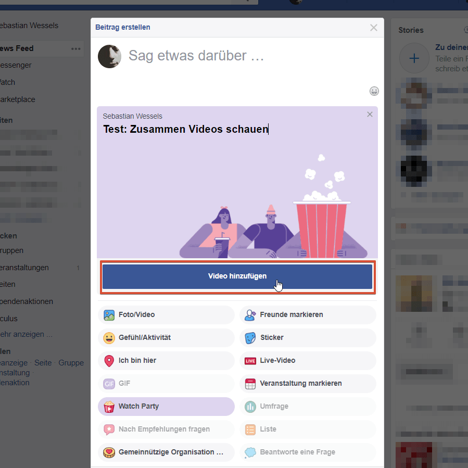Toggle the Watch Party option
The height and width of the screenshot is (468, 468).
point(166,407)
